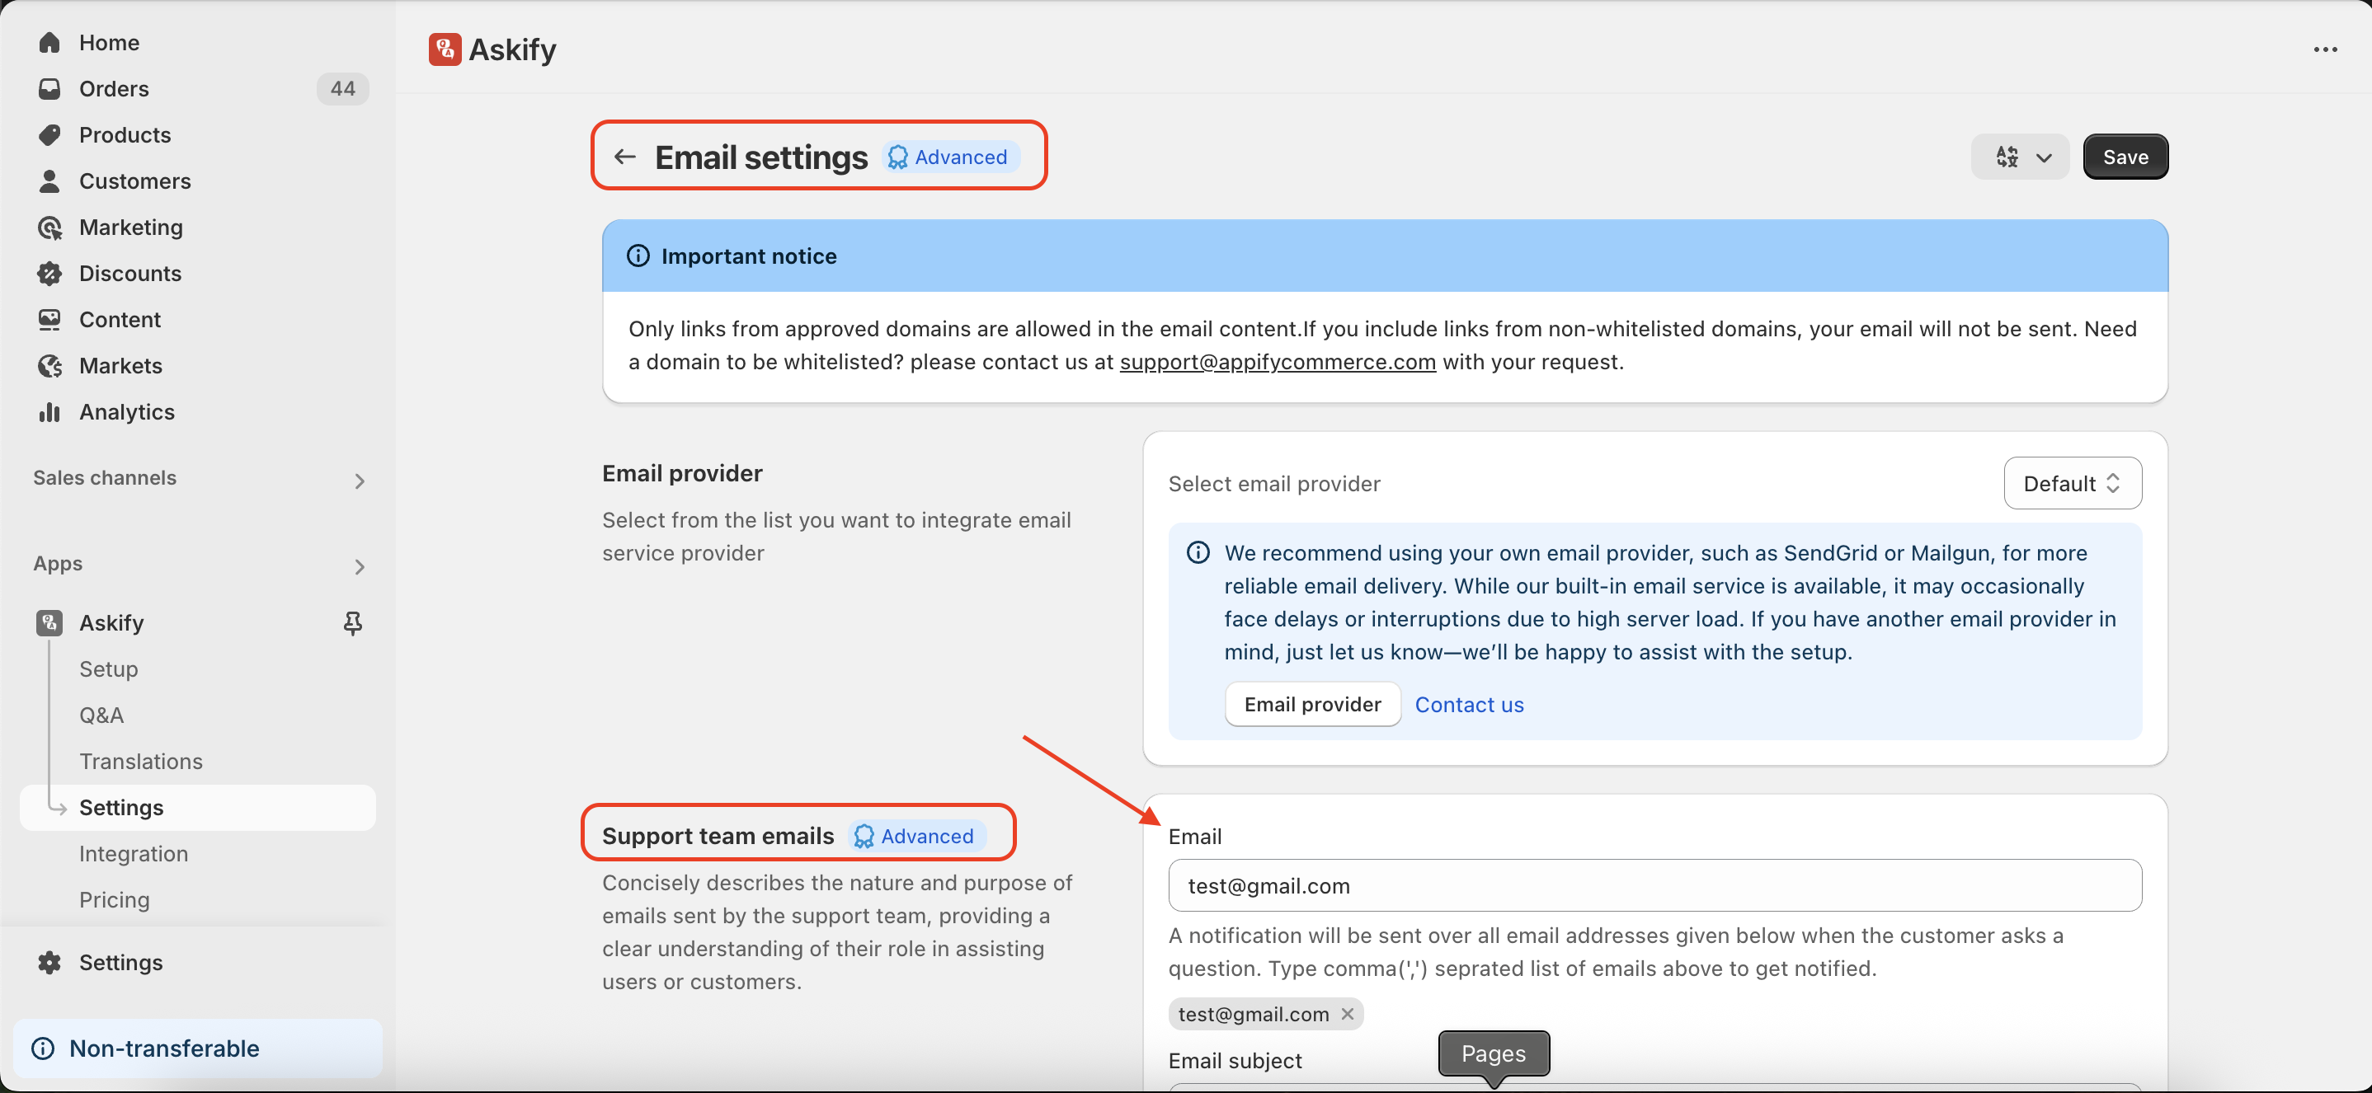Go back using the arrow beside Email settings
Image resolution: width=2372 pixels, height=1093 pixels.
625,157
